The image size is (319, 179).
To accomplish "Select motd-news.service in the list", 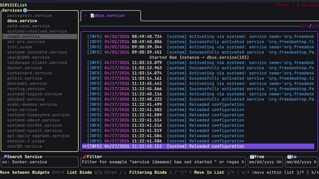I will 39,26.
